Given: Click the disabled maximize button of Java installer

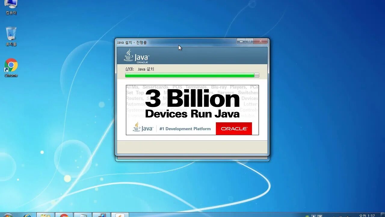Looking at the screenshot, I should click(249, 41).
